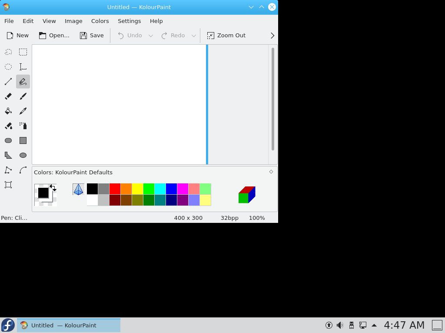The image size is (445, 333).
Task: Pick the white palette swatch
Action: click(92, 200)
